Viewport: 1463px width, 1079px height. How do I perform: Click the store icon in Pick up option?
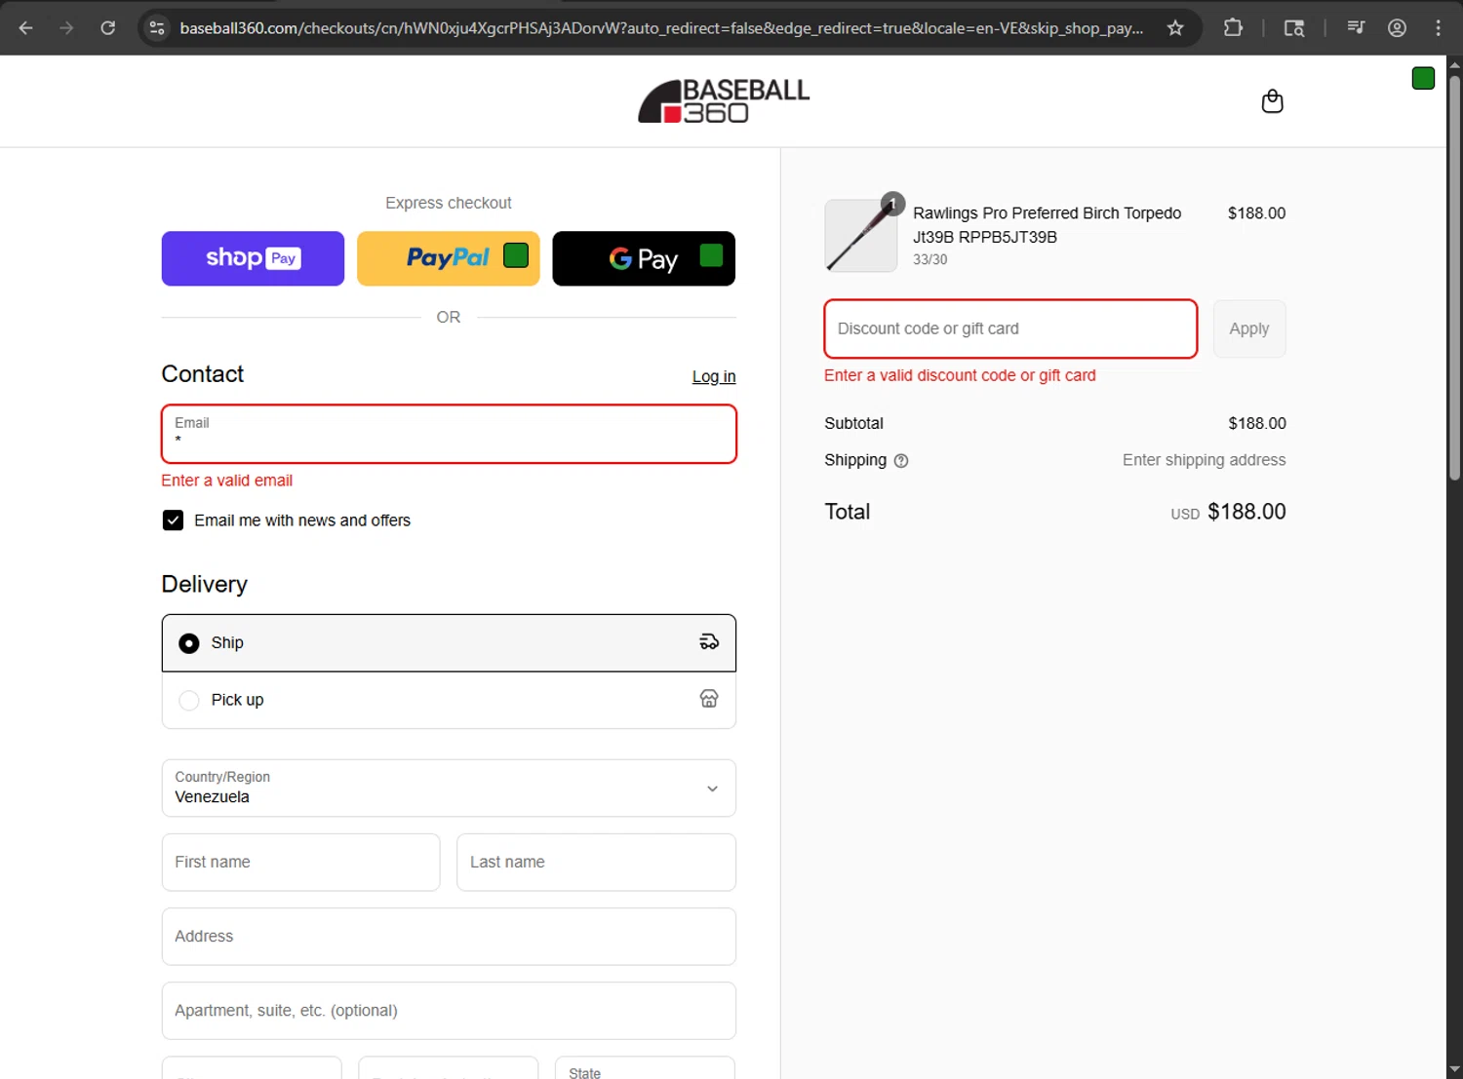tap(709, 699)
